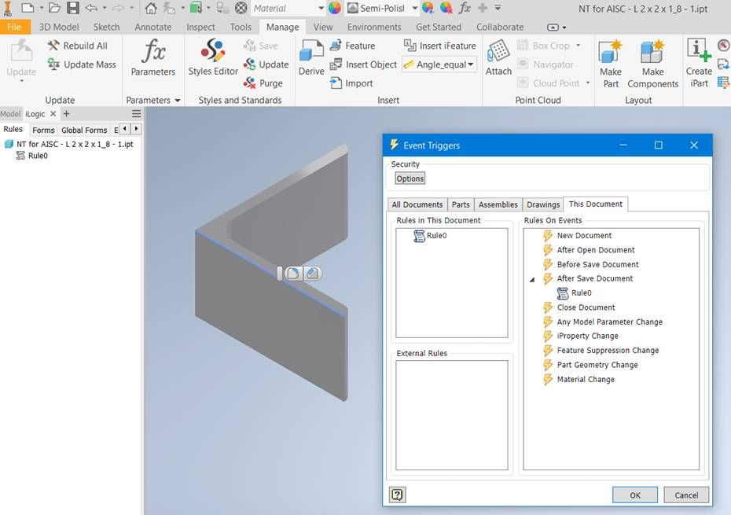Image resolution: width=731 pixels, height=515 pixels.
Task: Switch to the Forms tab in iLogic panel
Action: point(43,130)
